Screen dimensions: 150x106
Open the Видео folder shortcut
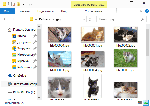(x=22, y=36)
